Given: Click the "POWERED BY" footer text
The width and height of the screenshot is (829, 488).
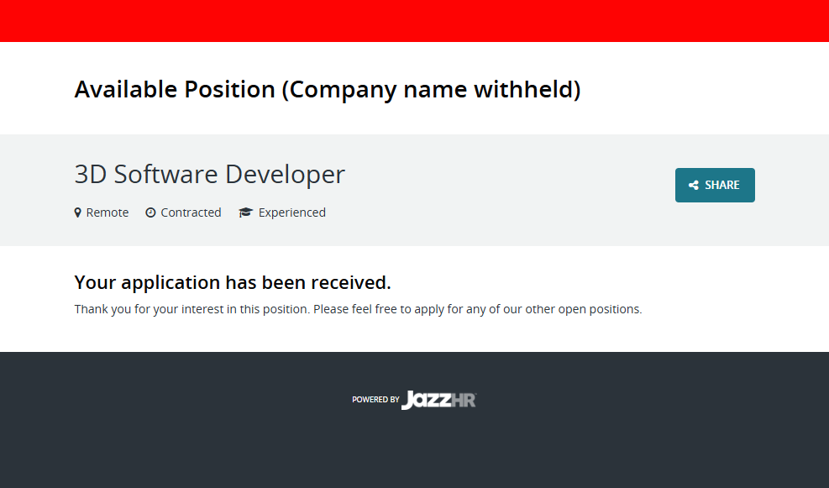Looking at the screenshot, I should (375, 400).
